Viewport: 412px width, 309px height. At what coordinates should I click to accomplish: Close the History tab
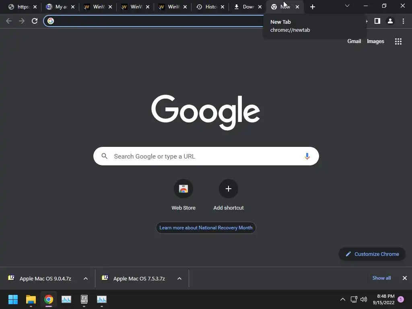point(222,7)
